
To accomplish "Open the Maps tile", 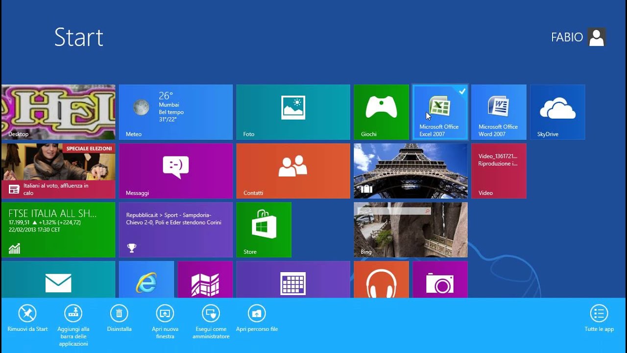I will (205, 279).
